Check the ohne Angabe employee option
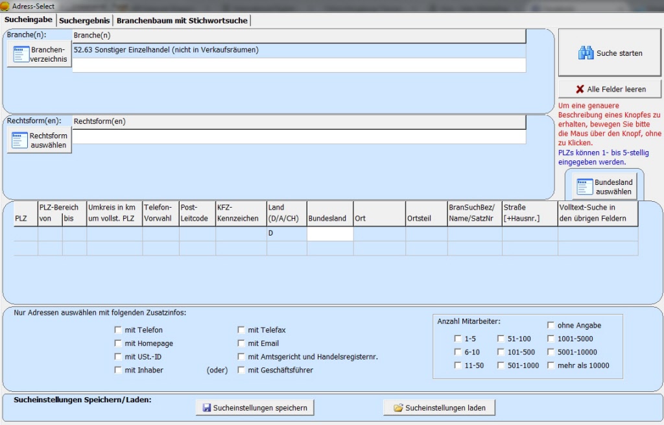 551,325
